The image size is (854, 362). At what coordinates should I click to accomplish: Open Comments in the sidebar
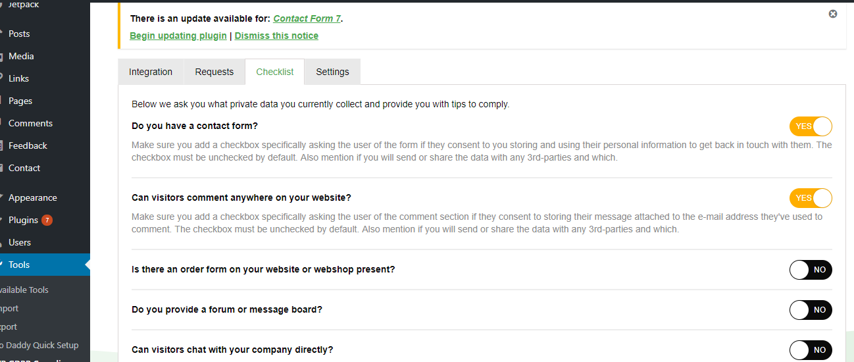click(30, 123)
